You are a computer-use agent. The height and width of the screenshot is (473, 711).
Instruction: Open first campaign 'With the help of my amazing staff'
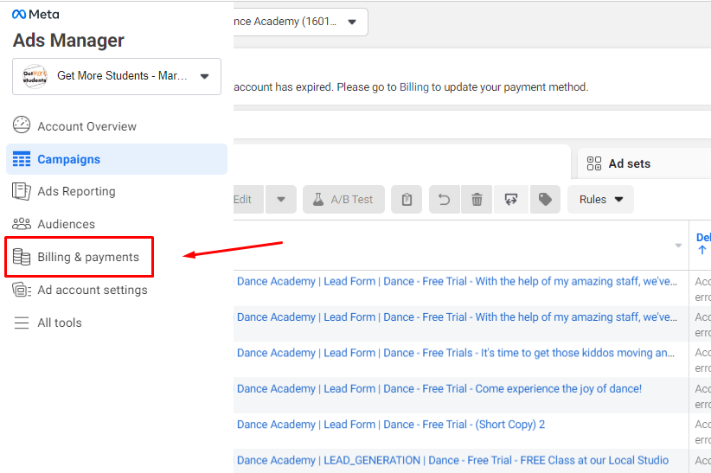(457, 281)
